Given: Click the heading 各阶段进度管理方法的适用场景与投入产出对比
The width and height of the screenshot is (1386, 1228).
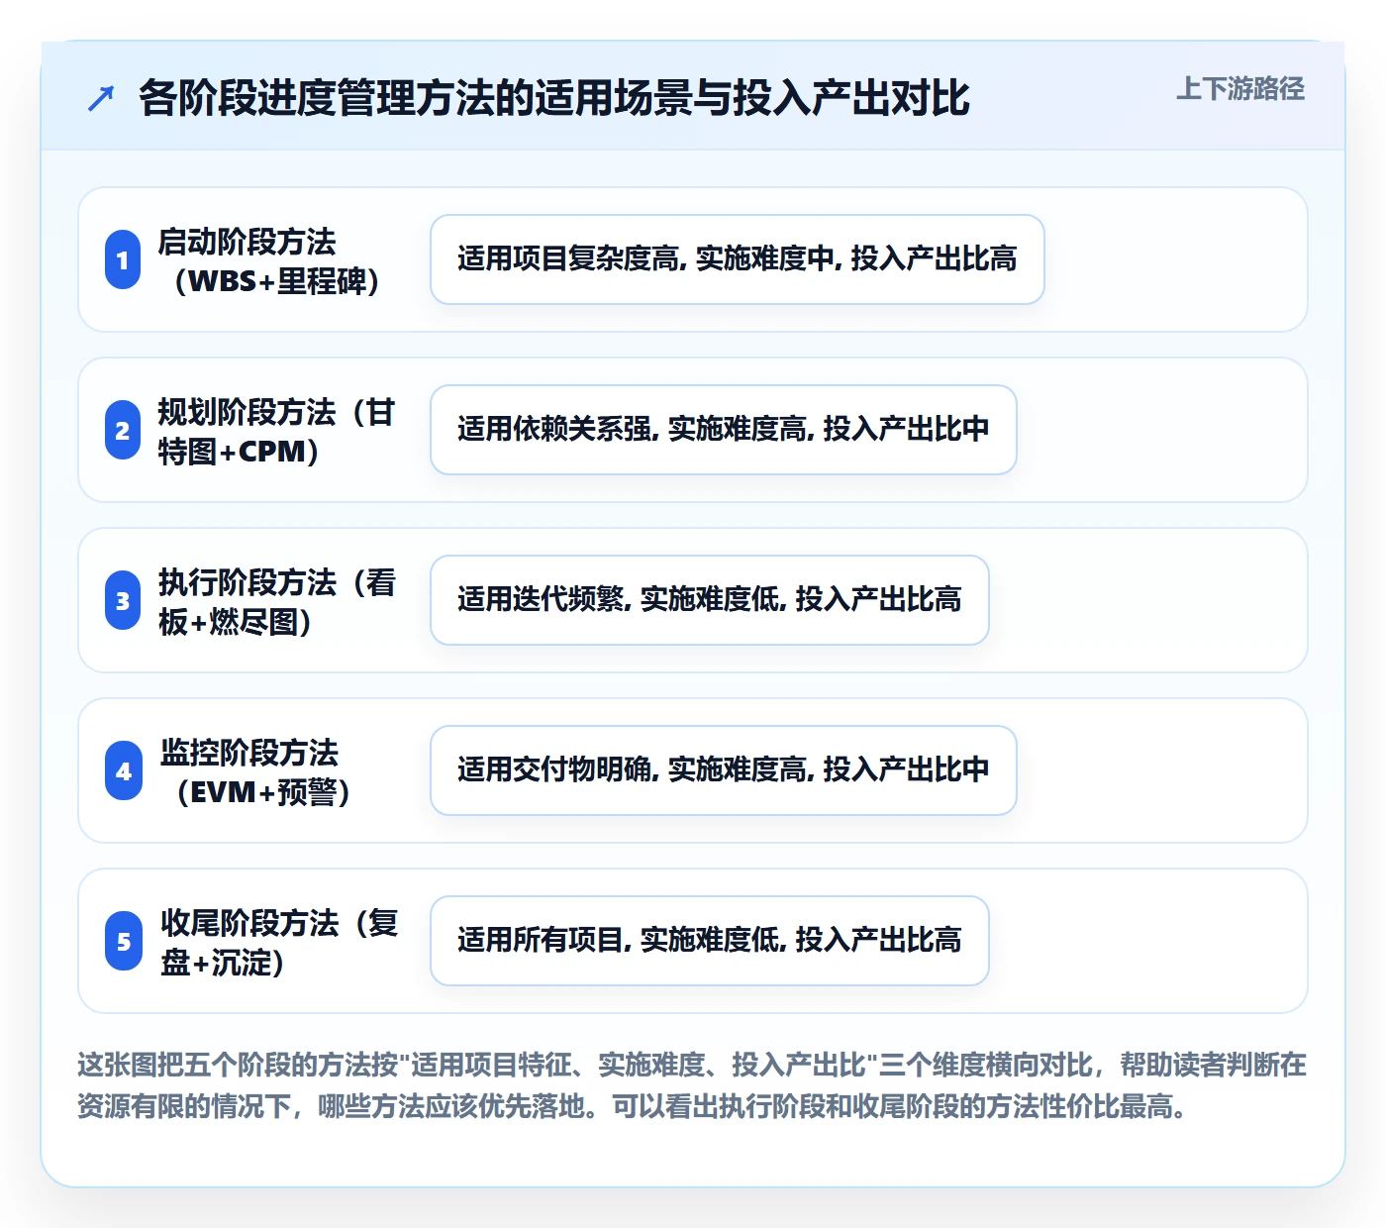Looking at the screenshot, I should [x=553, y=98].
